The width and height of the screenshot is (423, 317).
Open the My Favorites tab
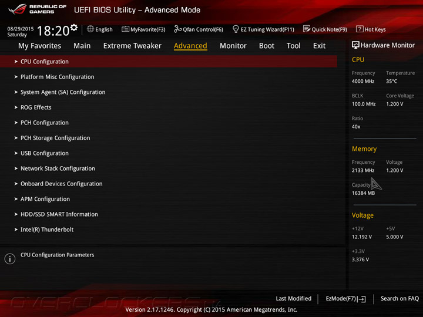pyautogui.click(x=40, y=46)
